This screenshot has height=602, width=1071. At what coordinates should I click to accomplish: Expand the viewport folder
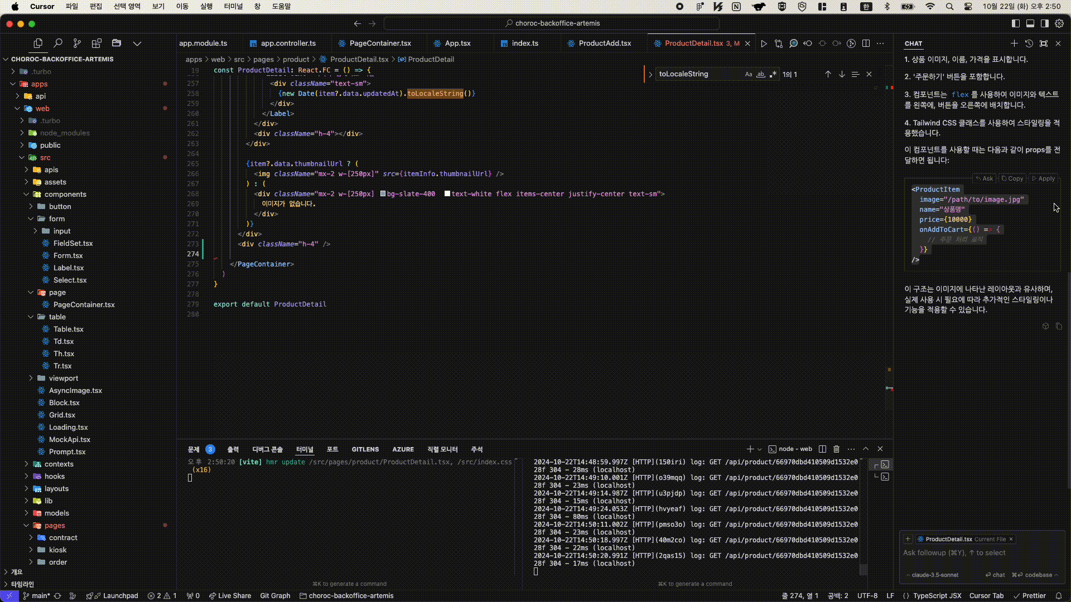click(31, 378)
